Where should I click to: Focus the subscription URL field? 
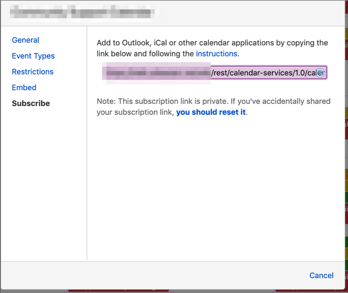tap(214, 73)
